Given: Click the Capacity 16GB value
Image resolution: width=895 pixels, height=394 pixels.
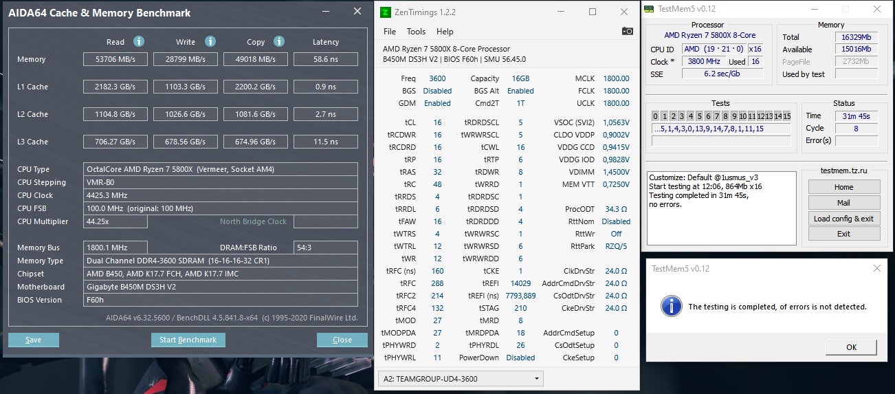Looking at the screenshot, I should (520, 78).
